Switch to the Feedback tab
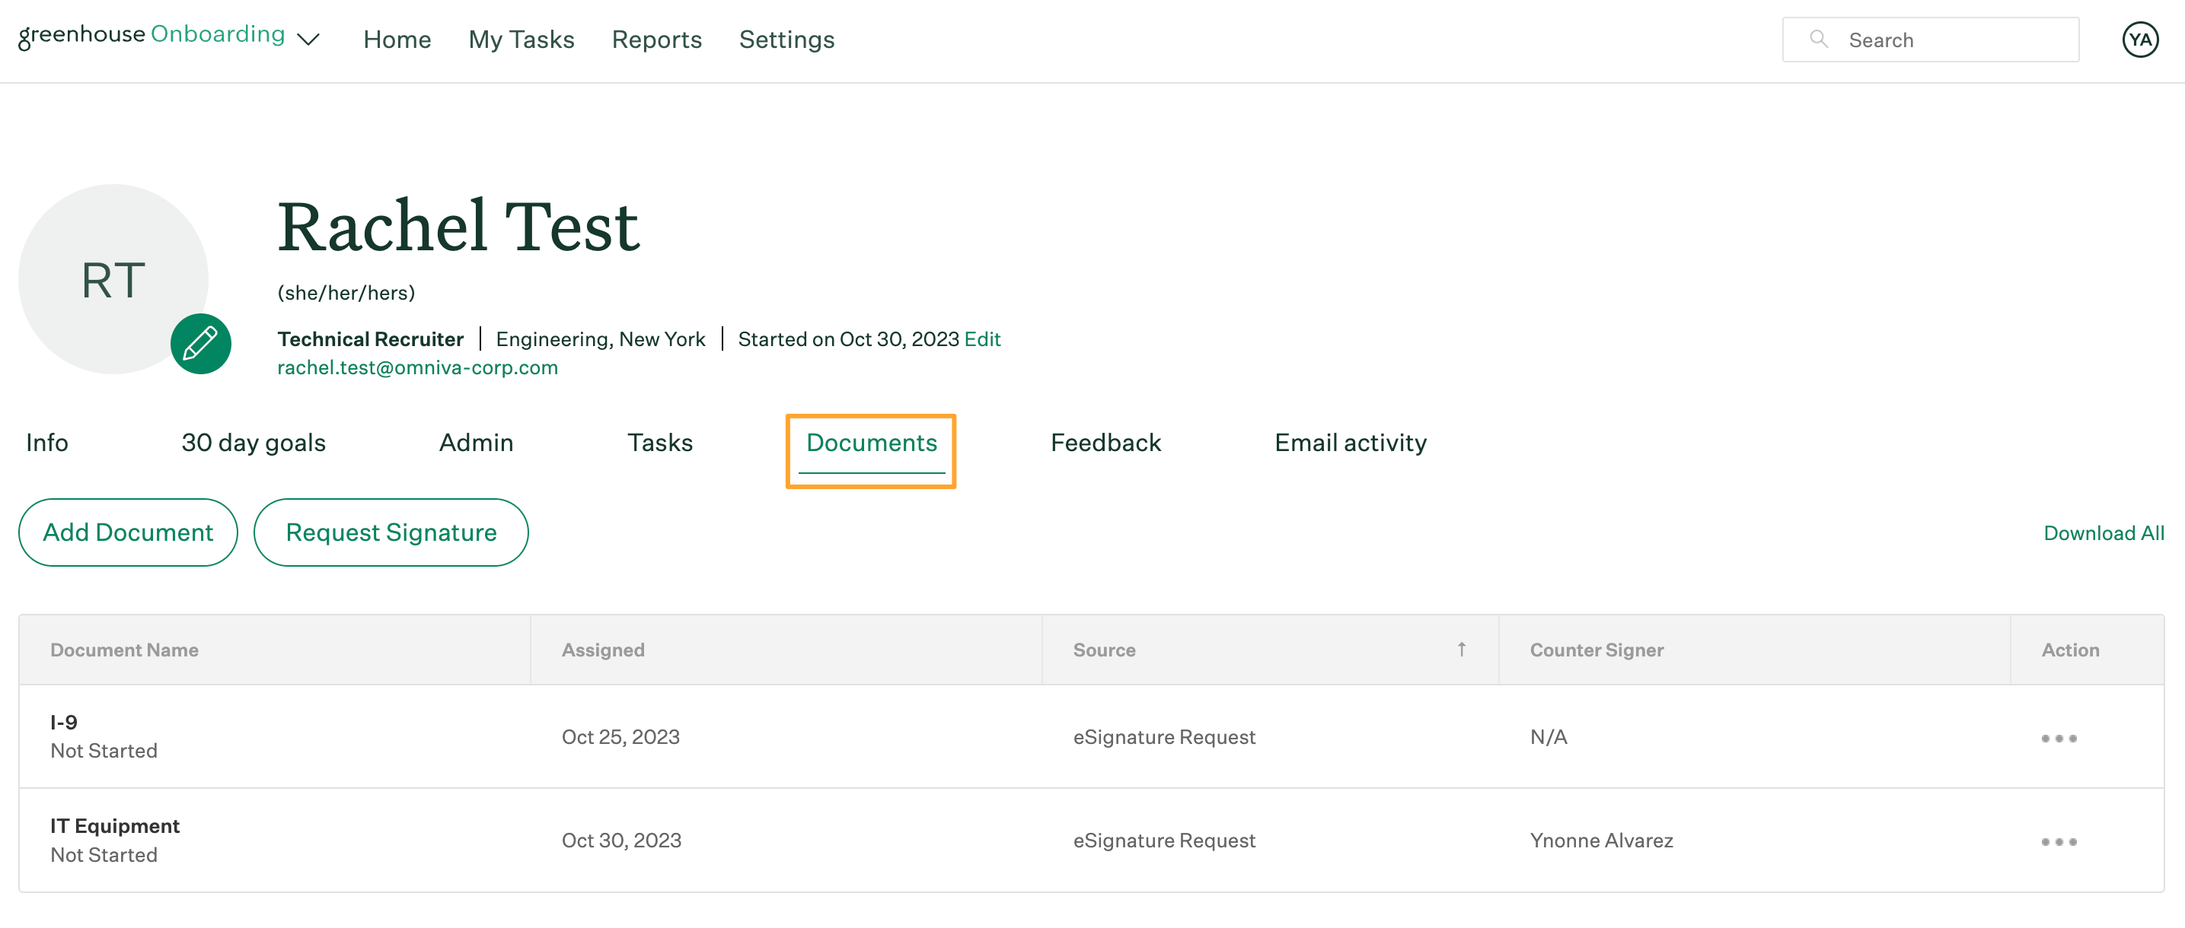Image resolution: width=2185 pixels, height=928 pixels. [x=1106, y=443]
